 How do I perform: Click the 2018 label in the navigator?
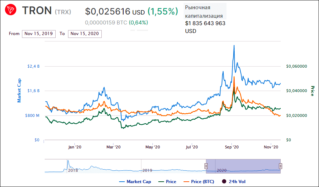click(73, 170)
